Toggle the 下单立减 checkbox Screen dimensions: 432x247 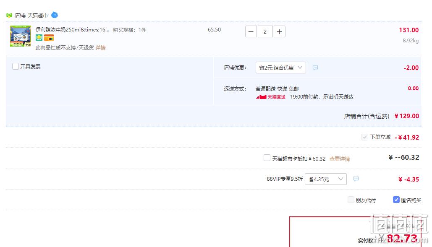pos(364,137)
